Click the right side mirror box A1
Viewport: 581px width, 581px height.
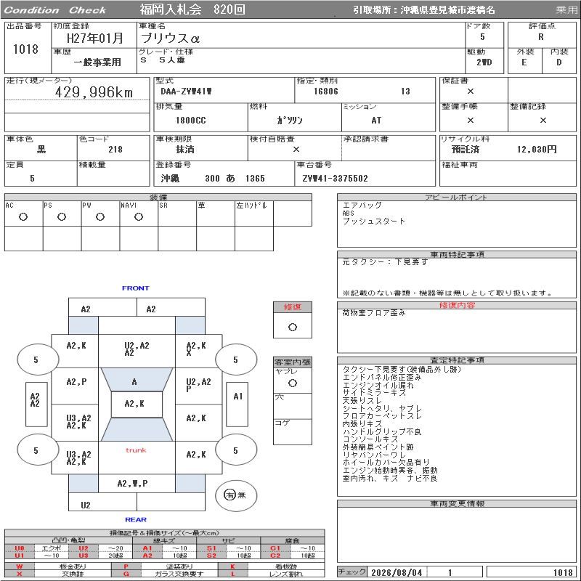click(237, 405)
